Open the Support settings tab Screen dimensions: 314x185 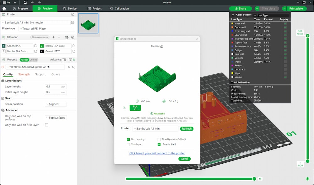pos(41,74)
